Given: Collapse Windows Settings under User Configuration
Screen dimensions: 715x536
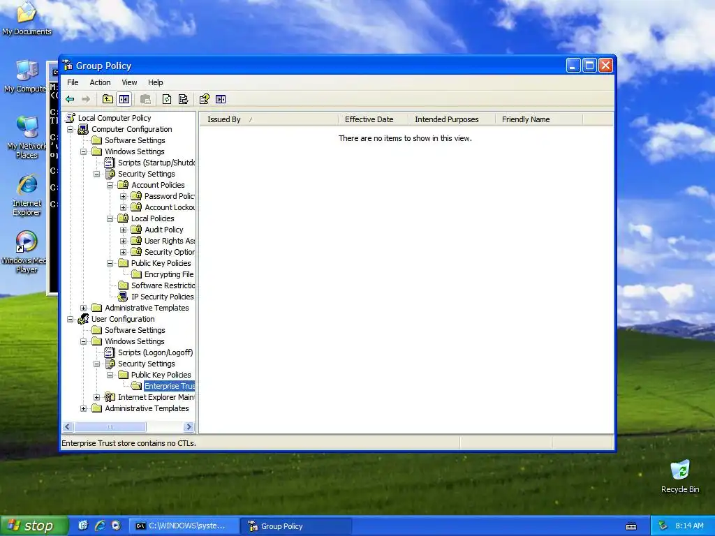Looking at the screenshot, I should [84, 341].
